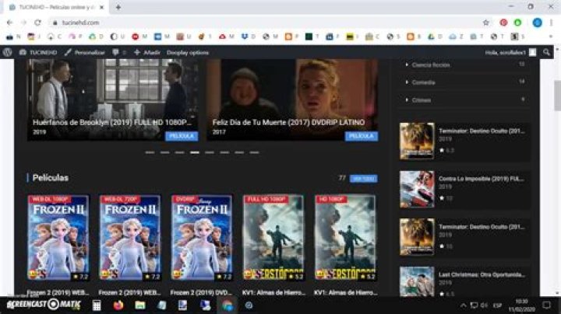
Task: Click the green extension icon
Action: point(517,23)
